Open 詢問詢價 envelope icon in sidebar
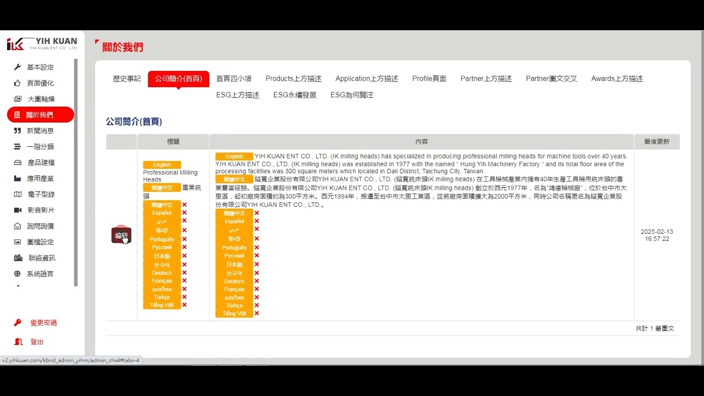The height and width of the screenshot is (396, 704). [17, 226]
